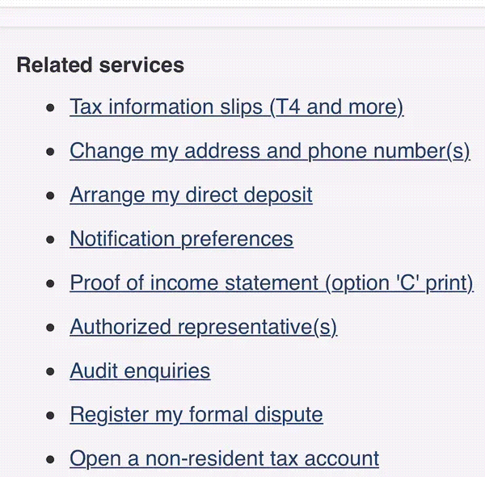Click the bullet before Change my address link

pos(52,152)
